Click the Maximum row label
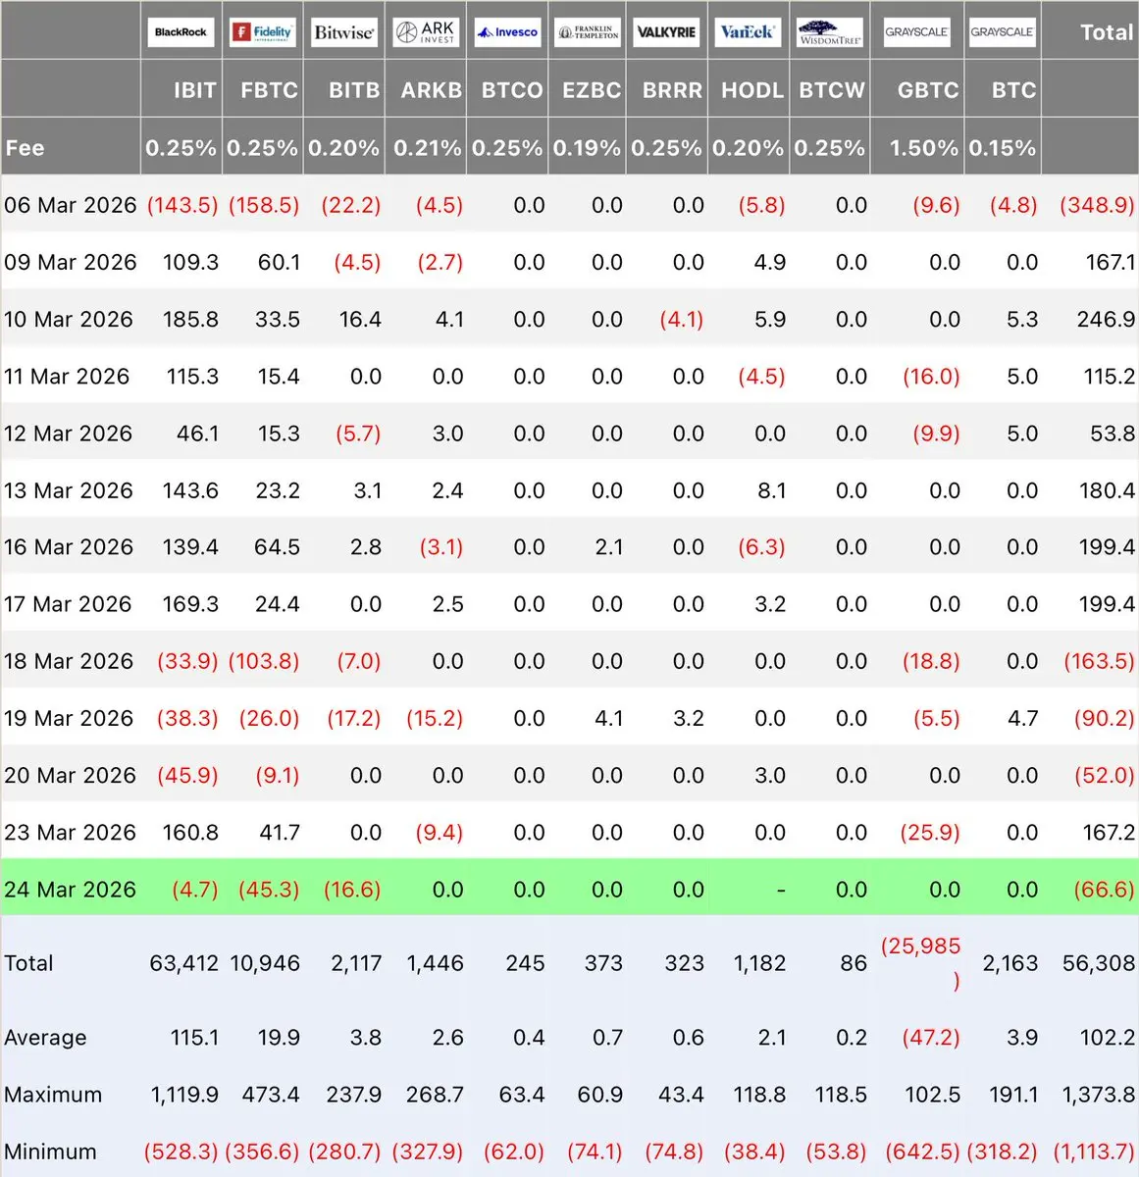 53,1095
